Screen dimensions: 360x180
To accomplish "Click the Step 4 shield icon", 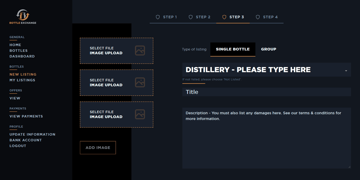I will coord(258,17).
